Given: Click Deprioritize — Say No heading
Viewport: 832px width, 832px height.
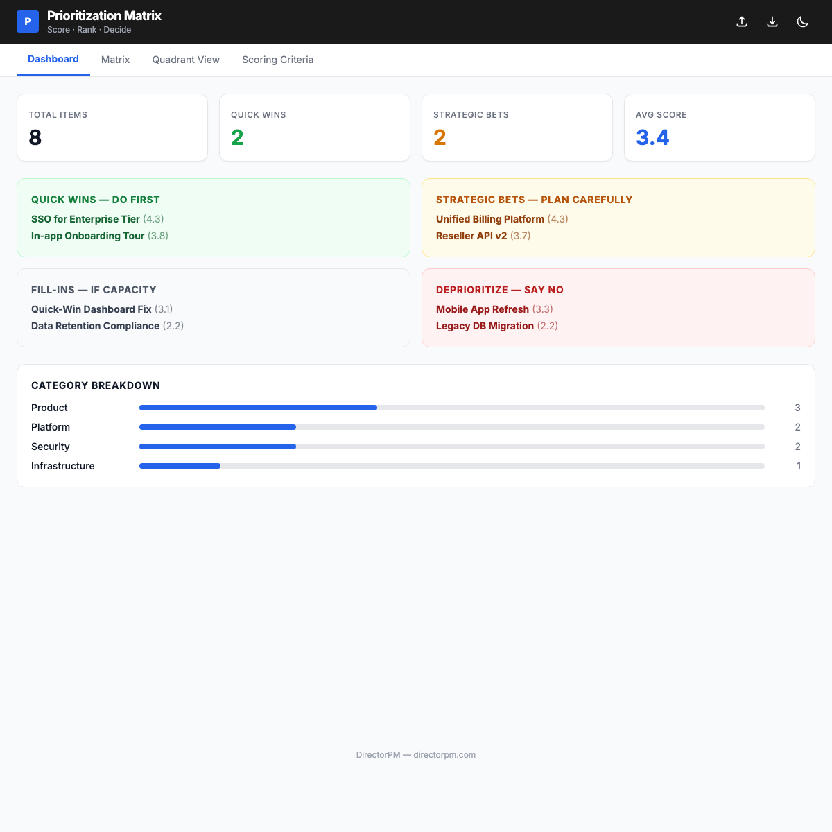Looking at the screenshot, I should point(500,290).
